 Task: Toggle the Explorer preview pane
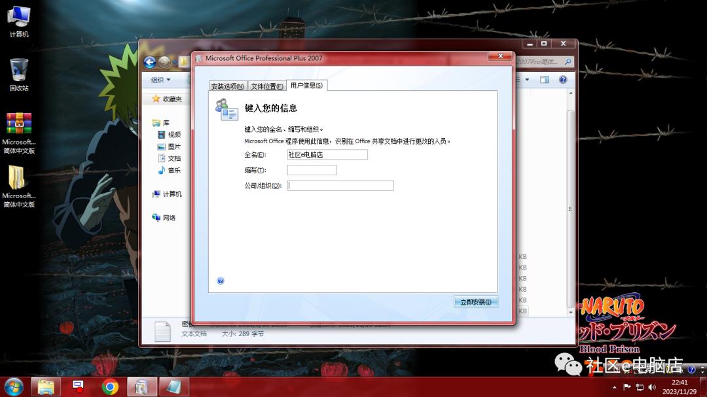544,80
